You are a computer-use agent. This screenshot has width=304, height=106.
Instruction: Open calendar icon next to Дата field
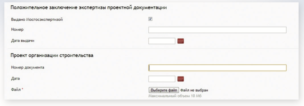coord(180,79)
